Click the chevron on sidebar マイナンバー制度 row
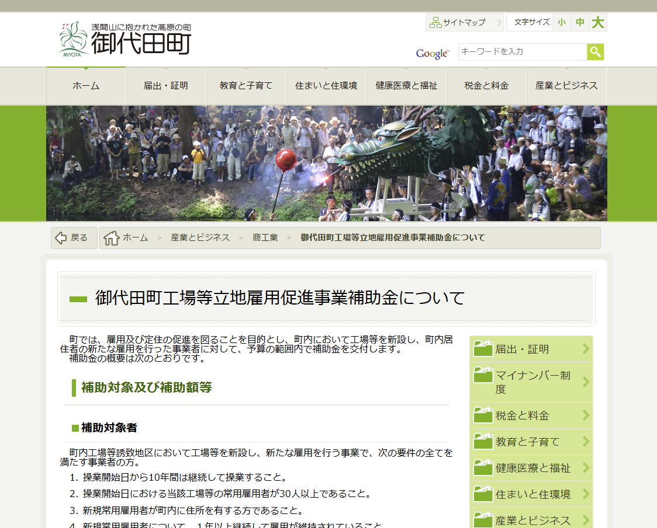The width and height of the screenshot is (657, 528). point(586,382)
